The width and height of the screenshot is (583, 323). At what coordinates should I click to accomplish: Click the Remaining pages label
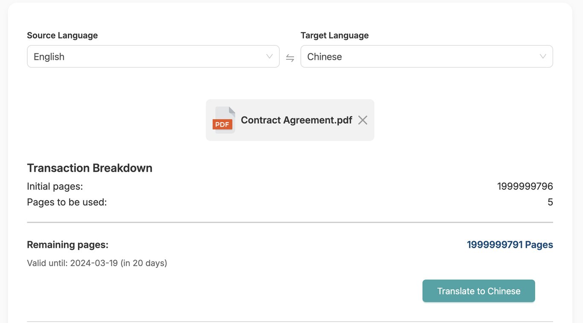67,245
